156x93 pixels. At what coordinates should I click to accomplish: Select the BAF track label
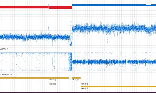click(3, 49)
